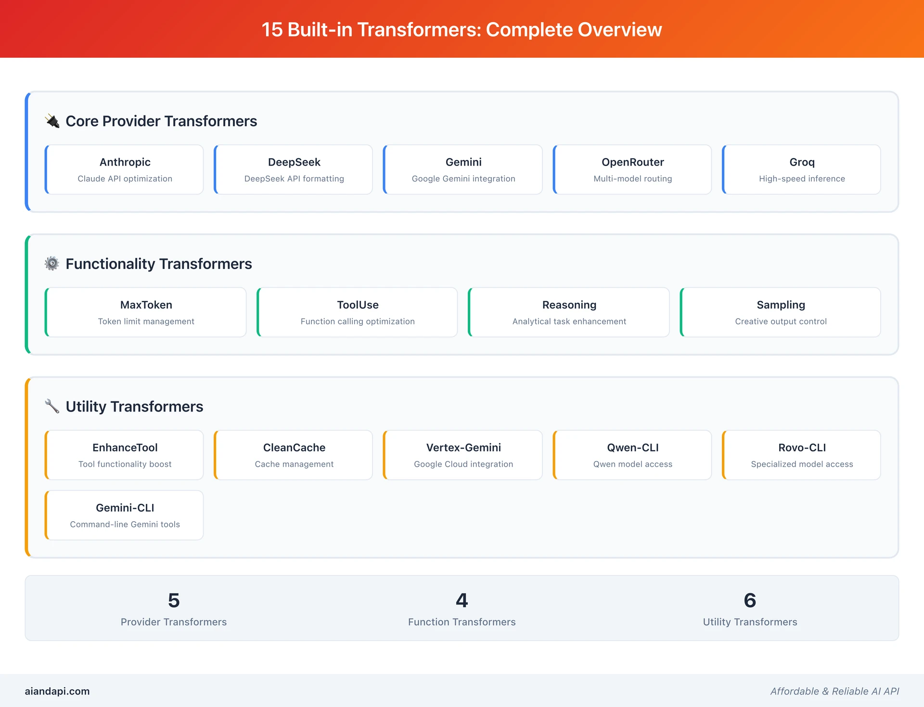Image resolution: width=924 pixels, height=707 pixels.
Task: Click the plug icon beside Core Provider Transformers
Action: 52,121
